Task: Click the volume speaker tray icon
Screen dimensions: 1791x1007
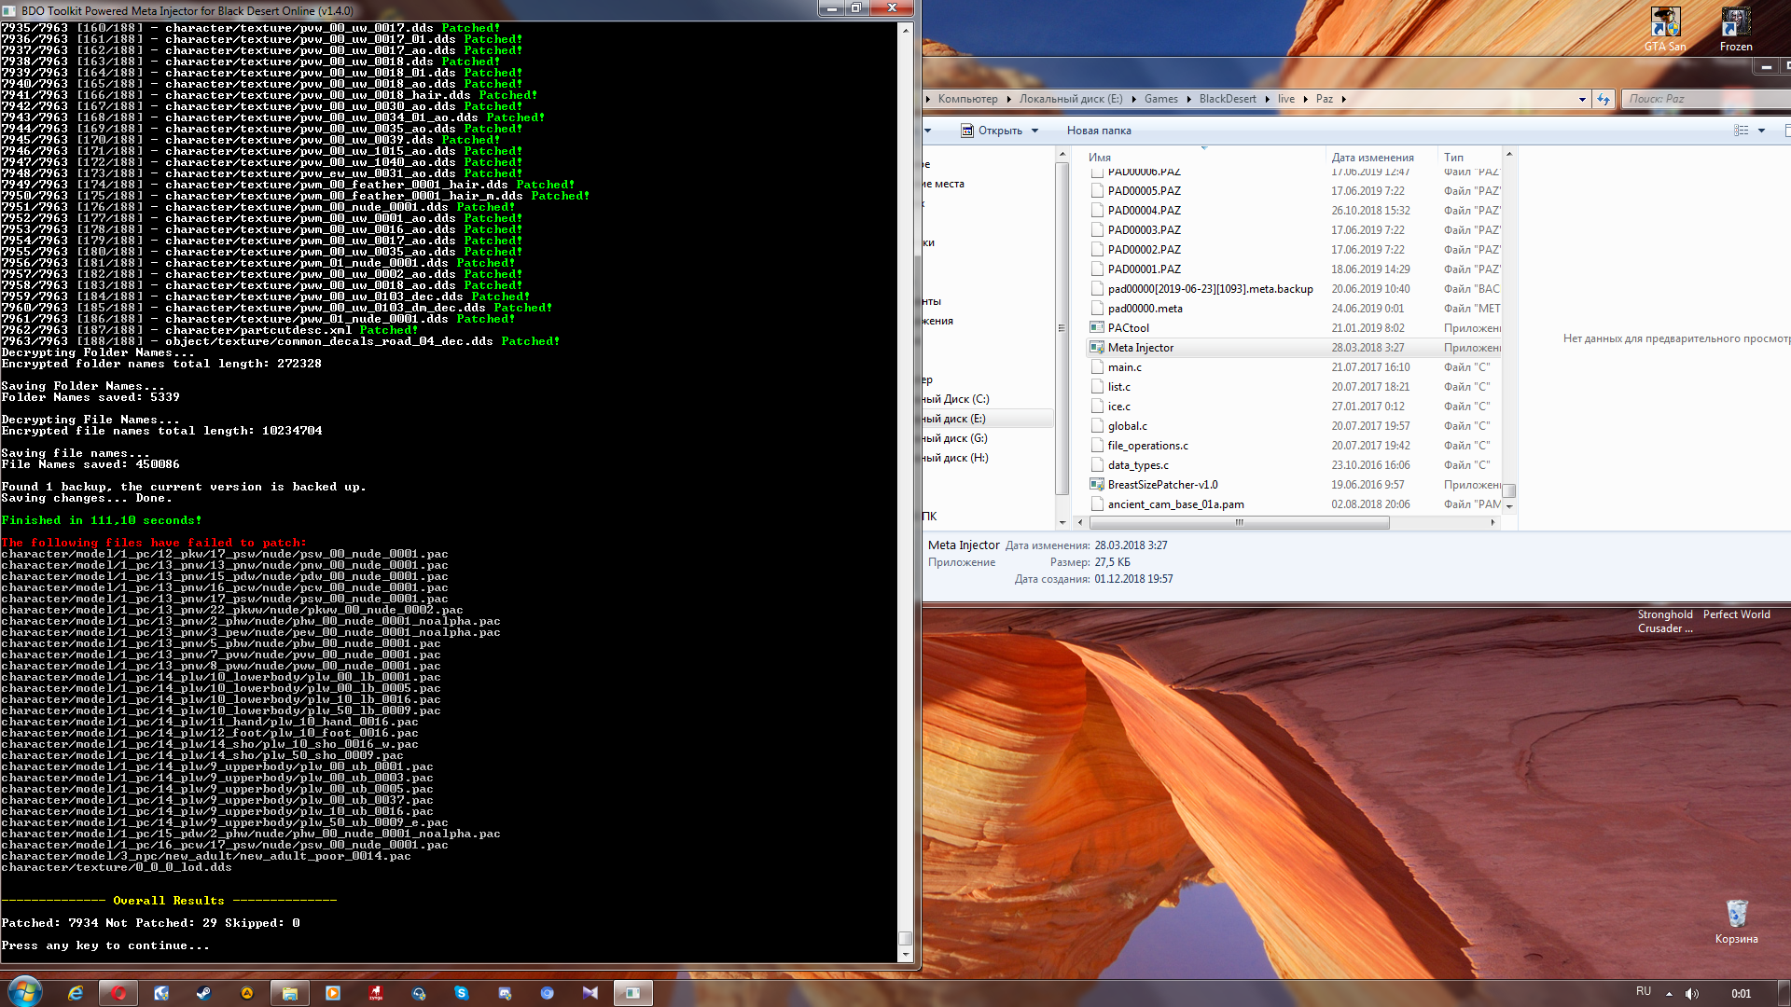Action: tap(1692, 993)
